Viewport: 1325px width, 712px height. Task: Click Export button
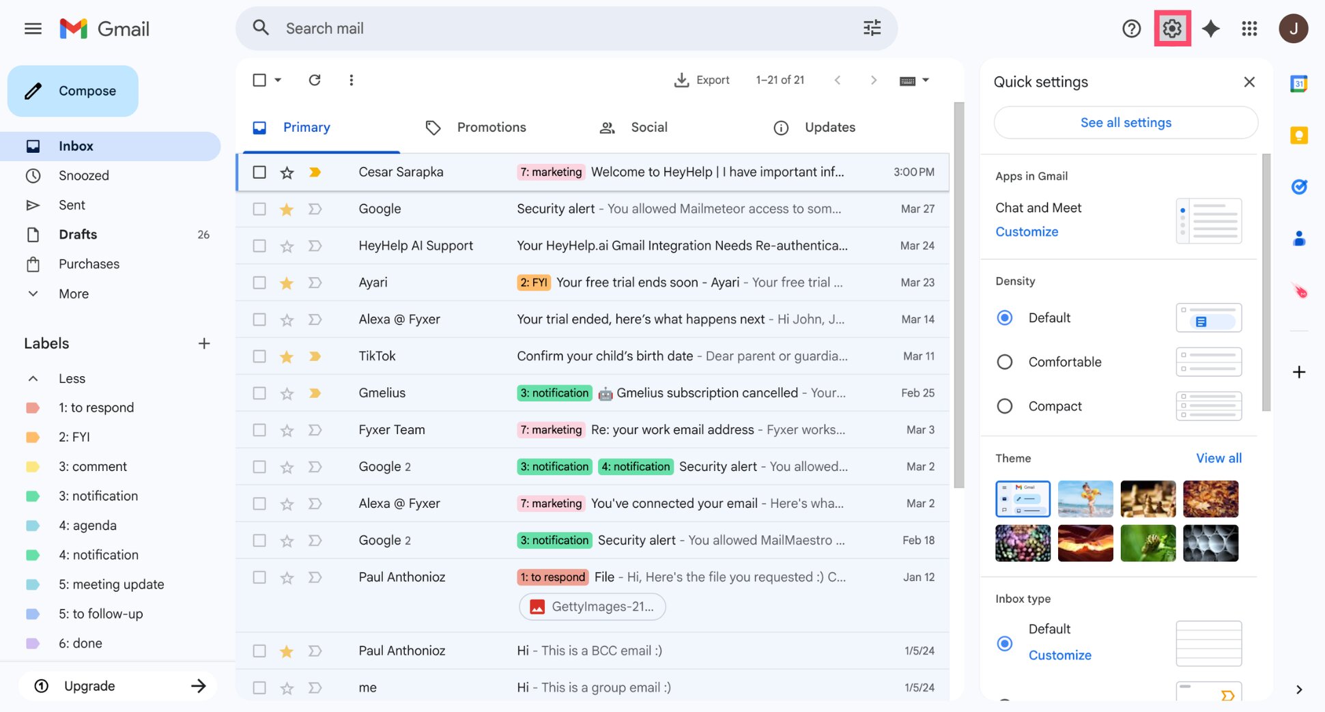pos(702,80)
